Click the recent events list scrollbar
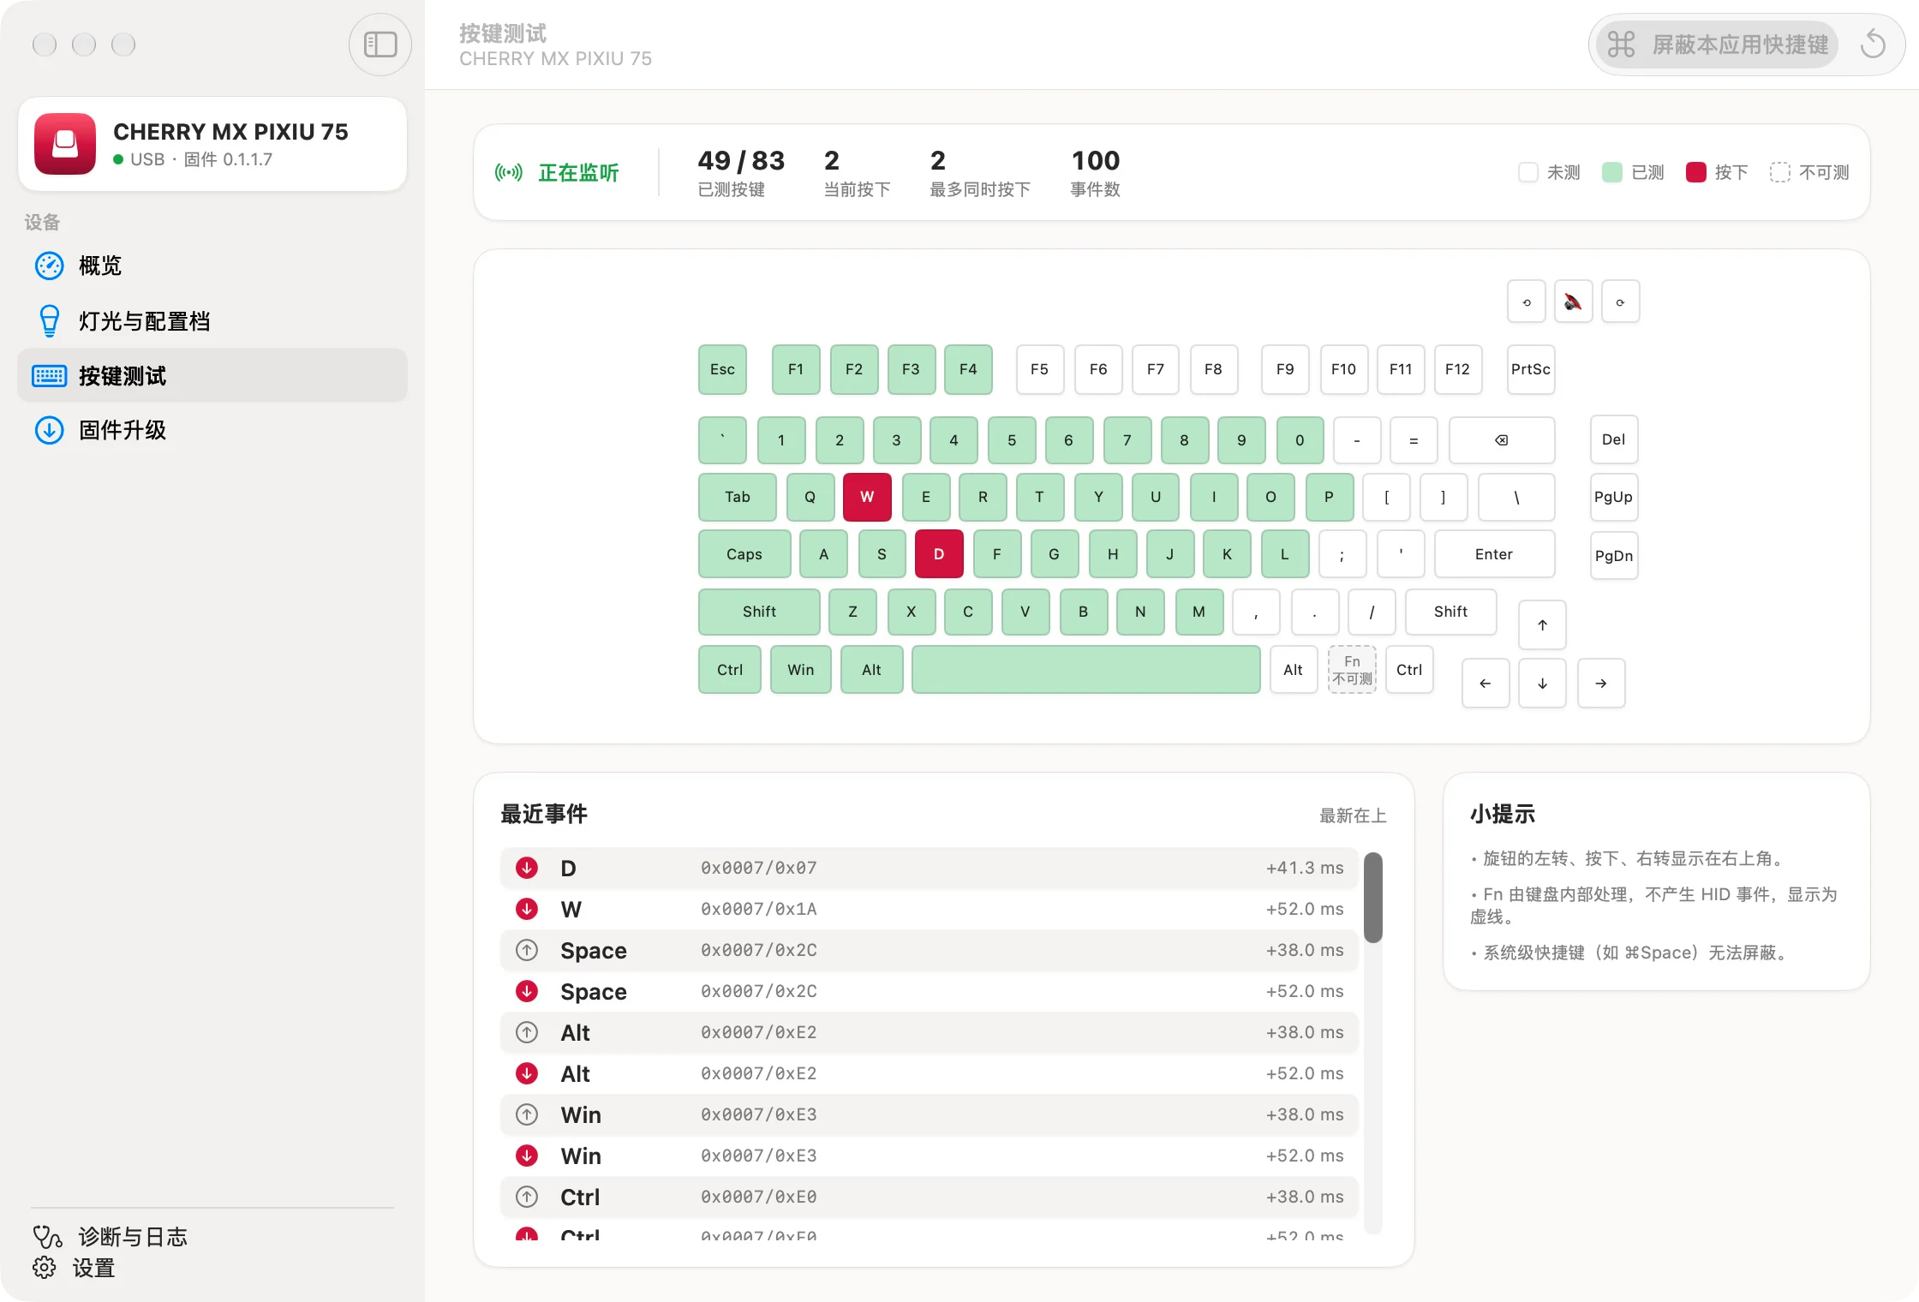The image size is (1919, 1302). coord(1373,898)
